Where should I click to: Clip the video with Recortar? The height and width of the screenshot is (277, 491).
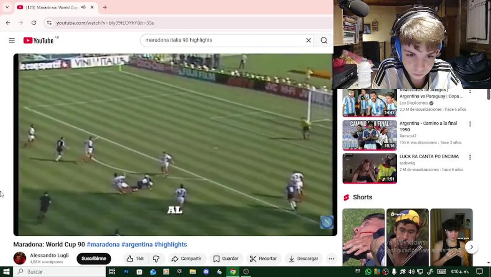click(x=263, y=259)
